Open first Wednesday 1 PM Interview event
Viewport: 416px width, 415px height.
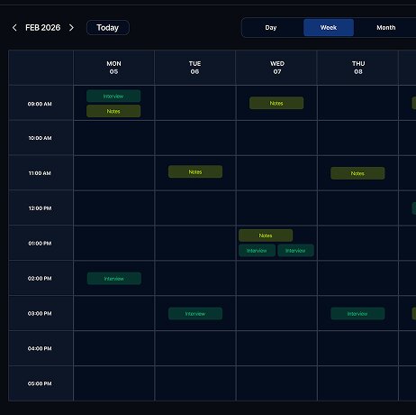click(x=257, y=251)
